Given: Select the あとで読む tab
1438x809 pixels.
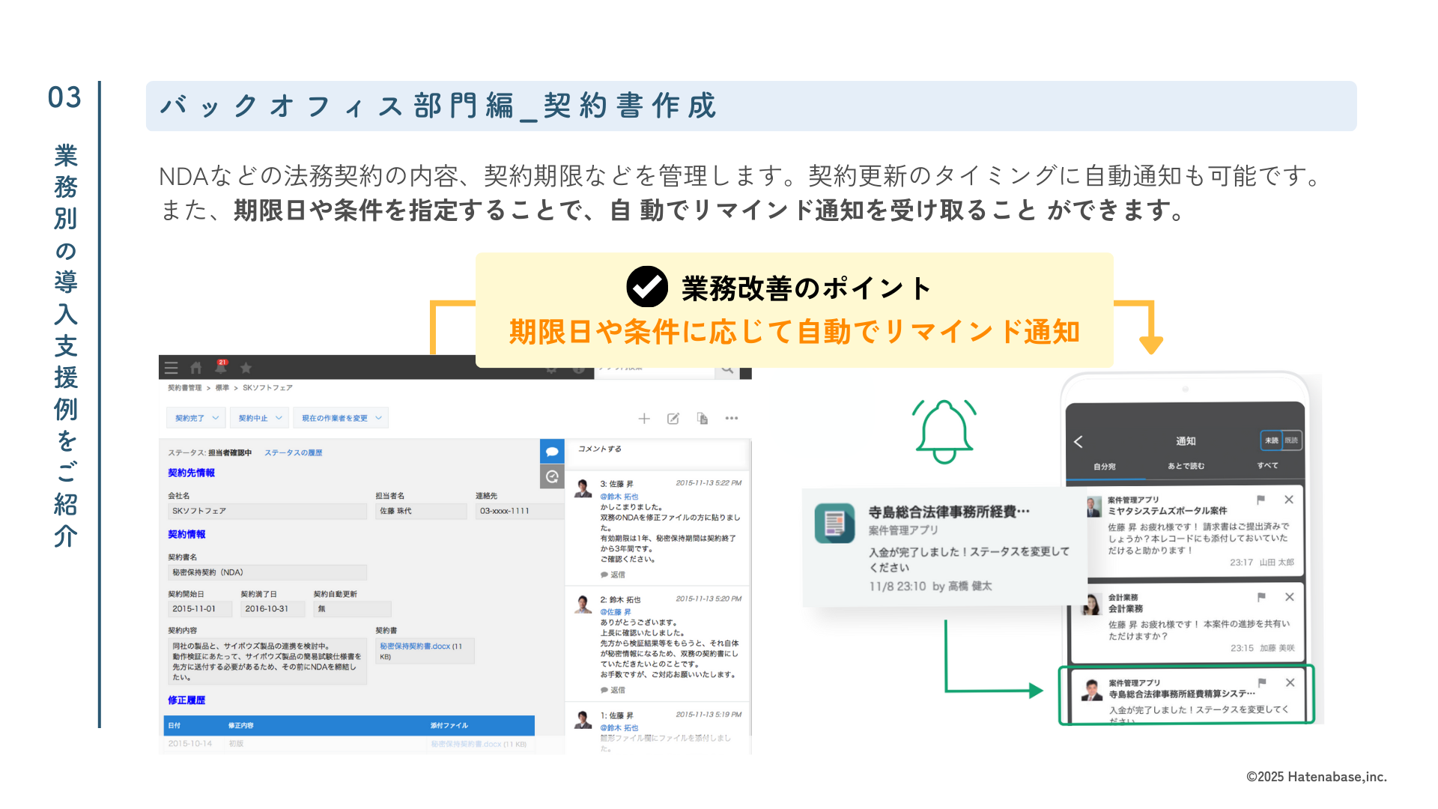Looking at the screenshot, I should point(1186,465).
